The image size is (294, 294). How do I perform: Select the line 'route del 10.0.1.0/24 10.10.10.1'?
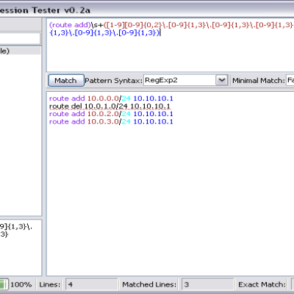[x=110, y=107]
